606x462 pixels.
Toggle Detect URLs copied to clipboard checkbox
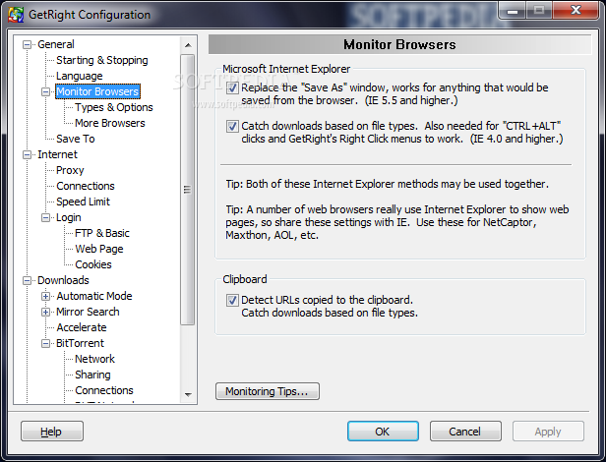click(x=232, y=300)
